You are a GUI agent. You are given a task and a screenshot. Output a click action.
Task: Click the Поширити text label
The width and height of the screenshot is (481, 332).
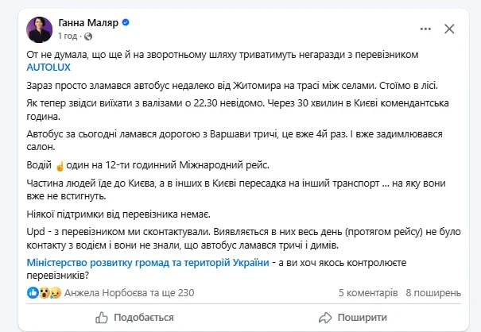tap(363, 318)
